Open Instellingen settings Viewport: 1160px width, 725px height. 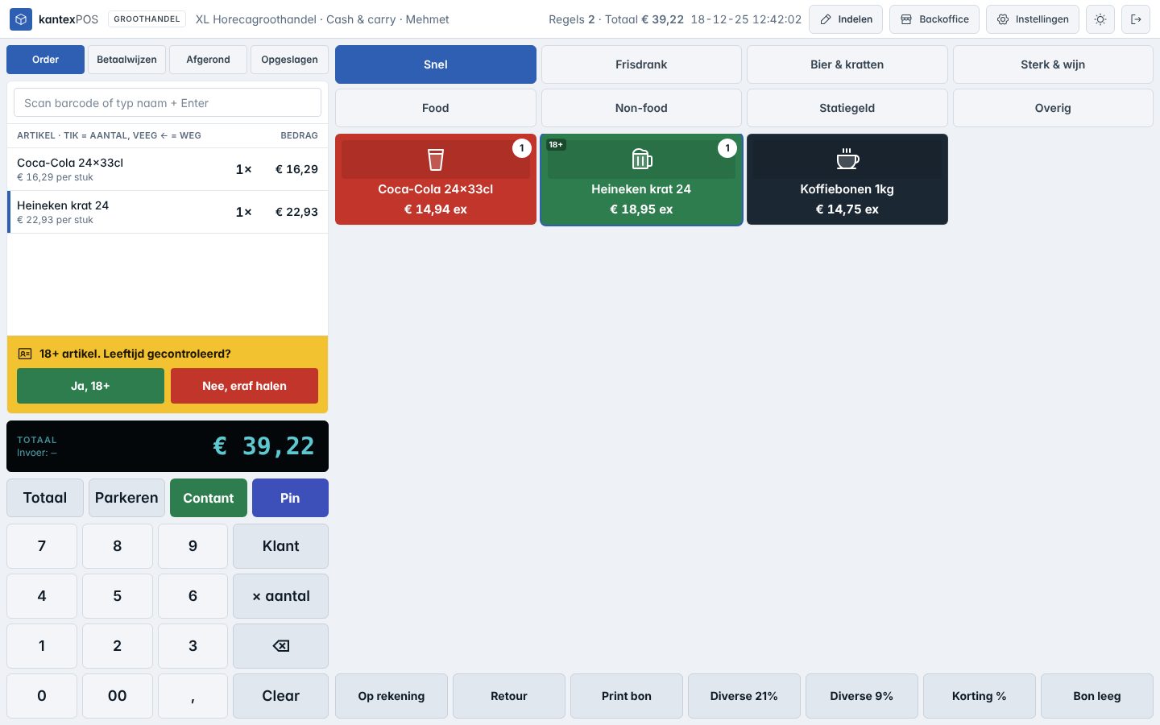point(1033,19)
